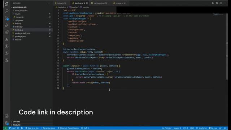This screenshot has width=231, height=130.
Task: Open scrape.js in the file tree
Action: 20,17
